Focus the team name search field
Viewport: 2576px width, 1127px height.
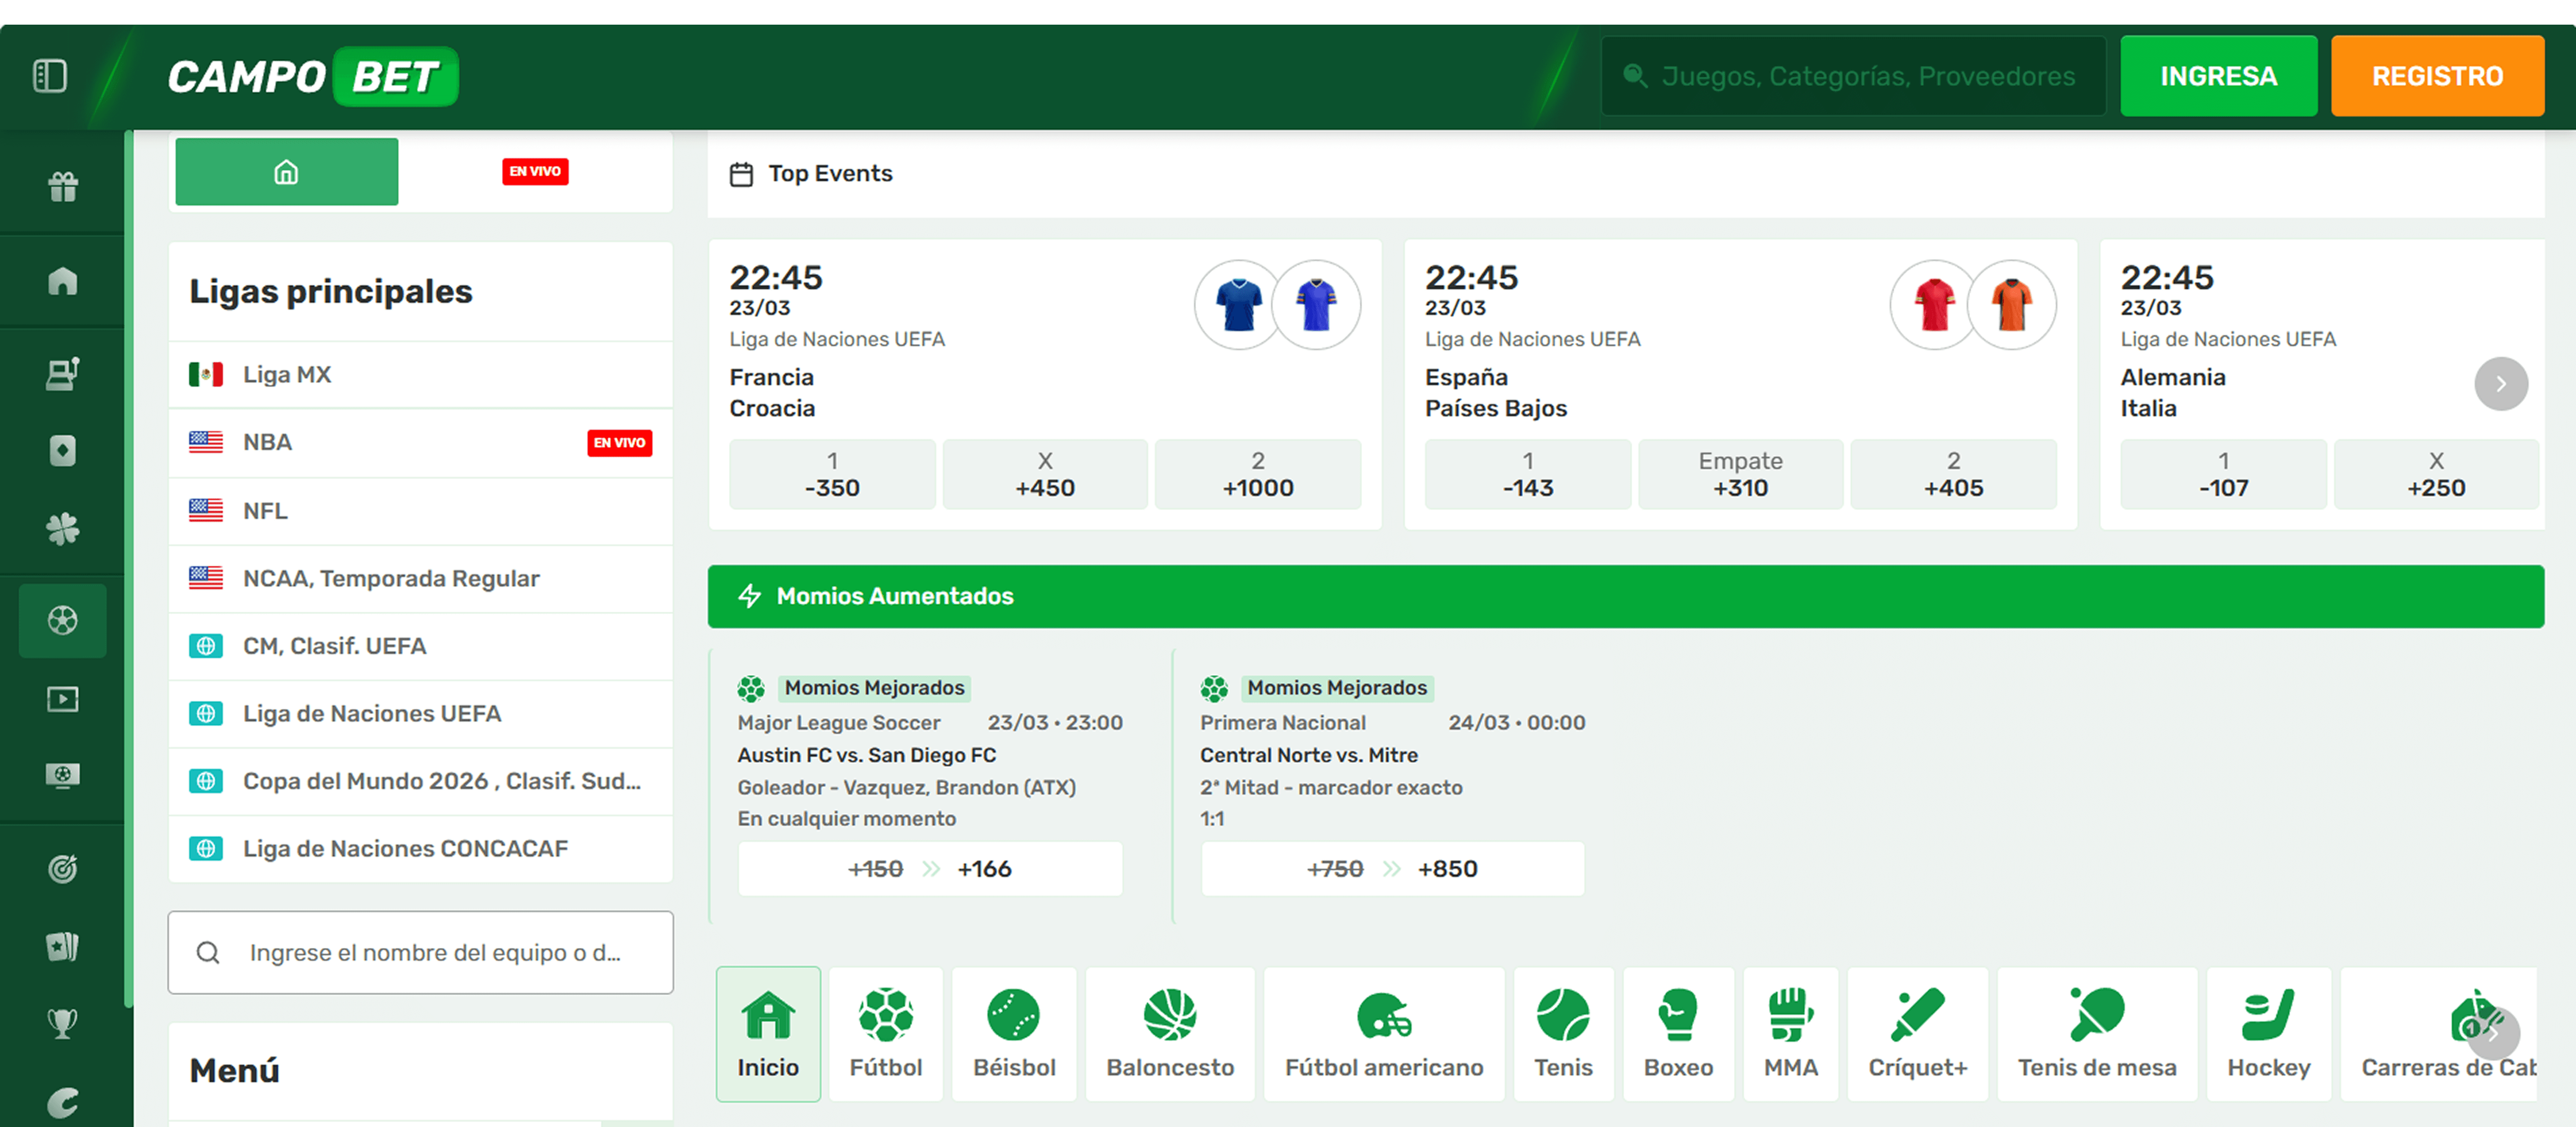(x=421, y=952)
